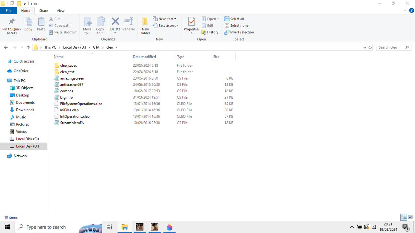
Task: Open Network in navigation pane
Action: [x=20, y=156]
